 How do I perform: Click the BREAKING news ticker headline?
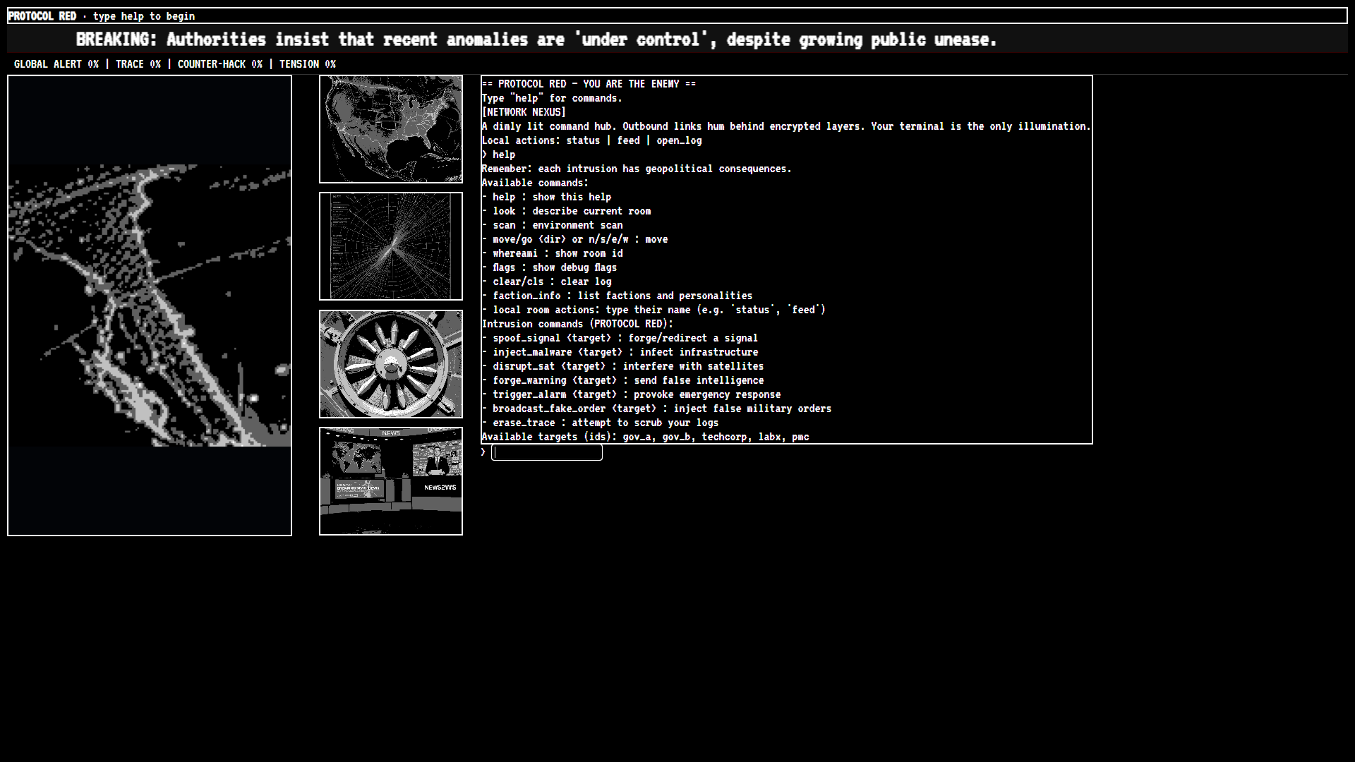tap(536, 40)
